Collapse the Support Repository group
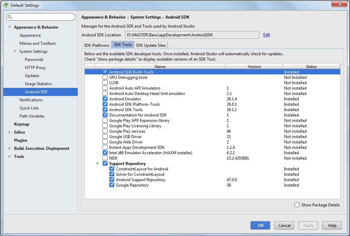This screenshot has width=350, height=236. 98,164
